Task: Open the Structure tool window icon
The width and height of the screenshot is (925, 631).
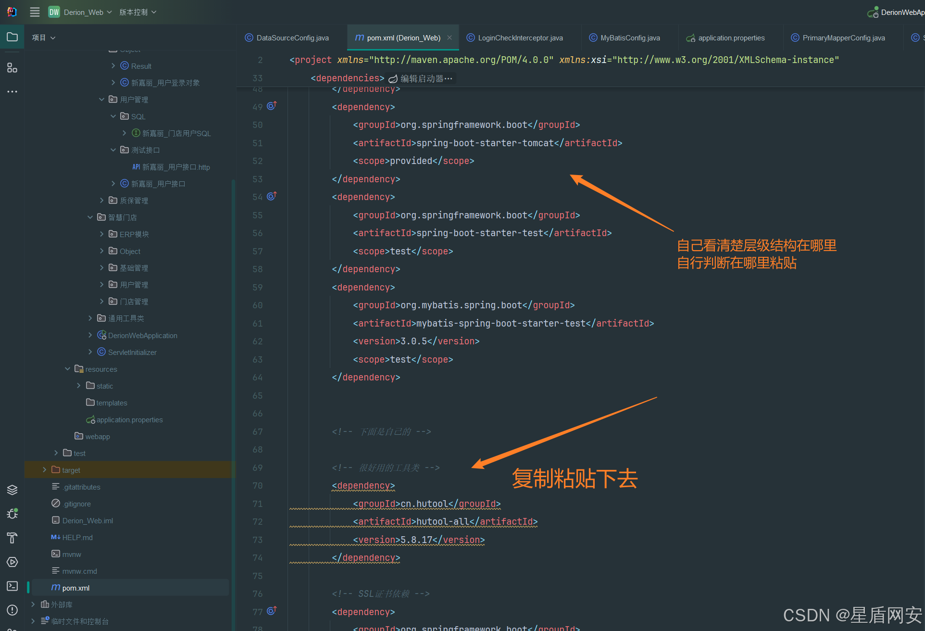Action: (x=12, y=68)
